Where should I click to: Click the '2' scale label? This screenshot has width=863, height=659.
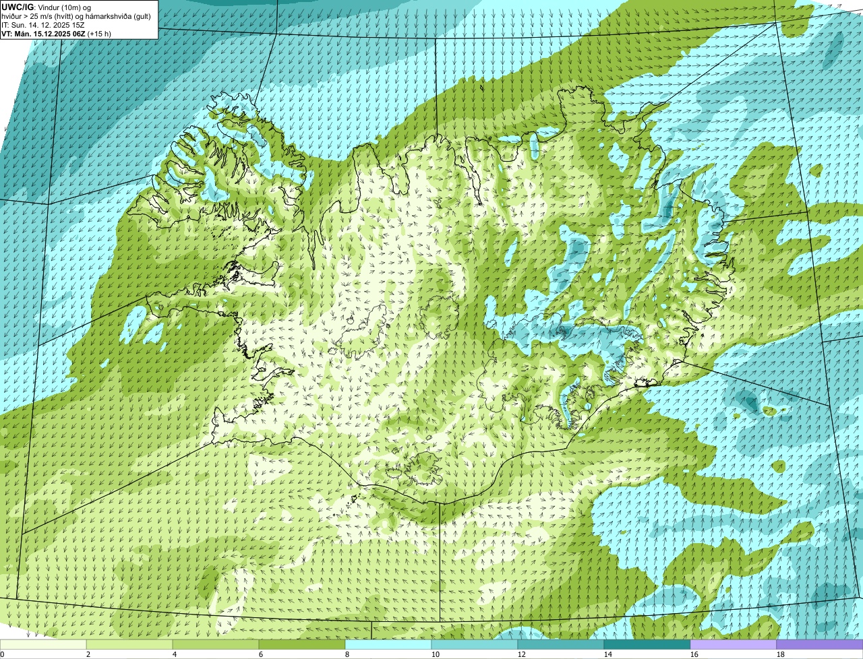point(88,654)
